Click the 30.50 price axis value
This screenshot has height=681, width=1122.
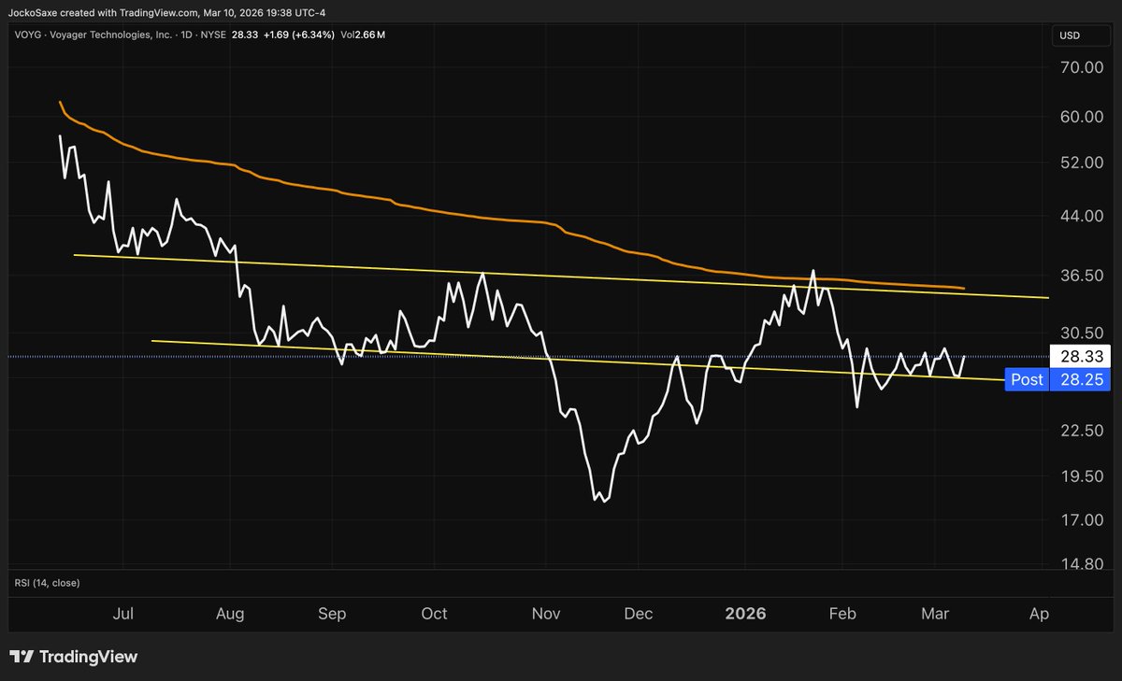1081,333
